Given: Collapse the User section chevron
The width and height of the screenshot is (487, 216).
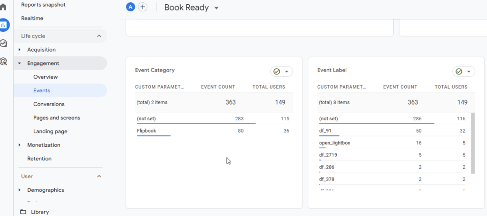Looking at the screenshot, I should coord(99,176).
